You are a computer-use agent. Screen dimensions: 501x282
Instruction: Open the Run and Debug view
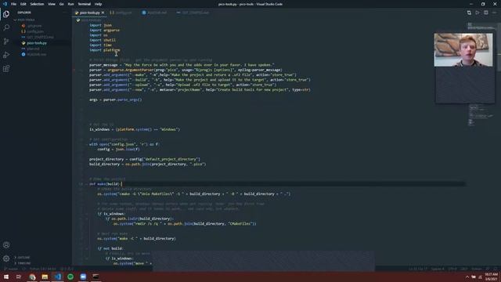[x=6, y=55]
